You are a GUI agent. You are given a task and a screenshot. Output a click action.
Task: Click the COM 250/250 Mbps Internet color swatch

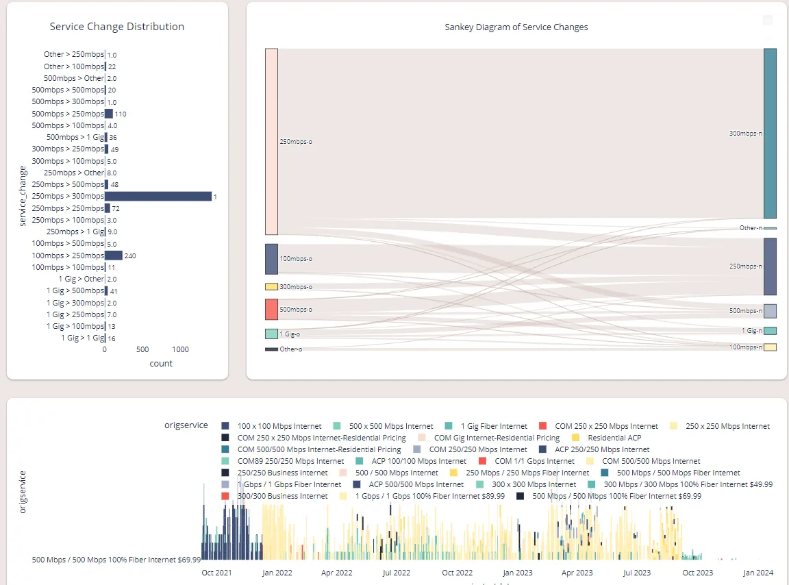[416, 449]
